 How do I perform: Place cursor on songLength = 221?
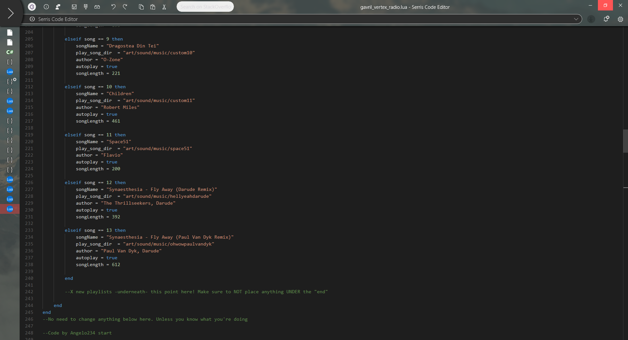98,73
